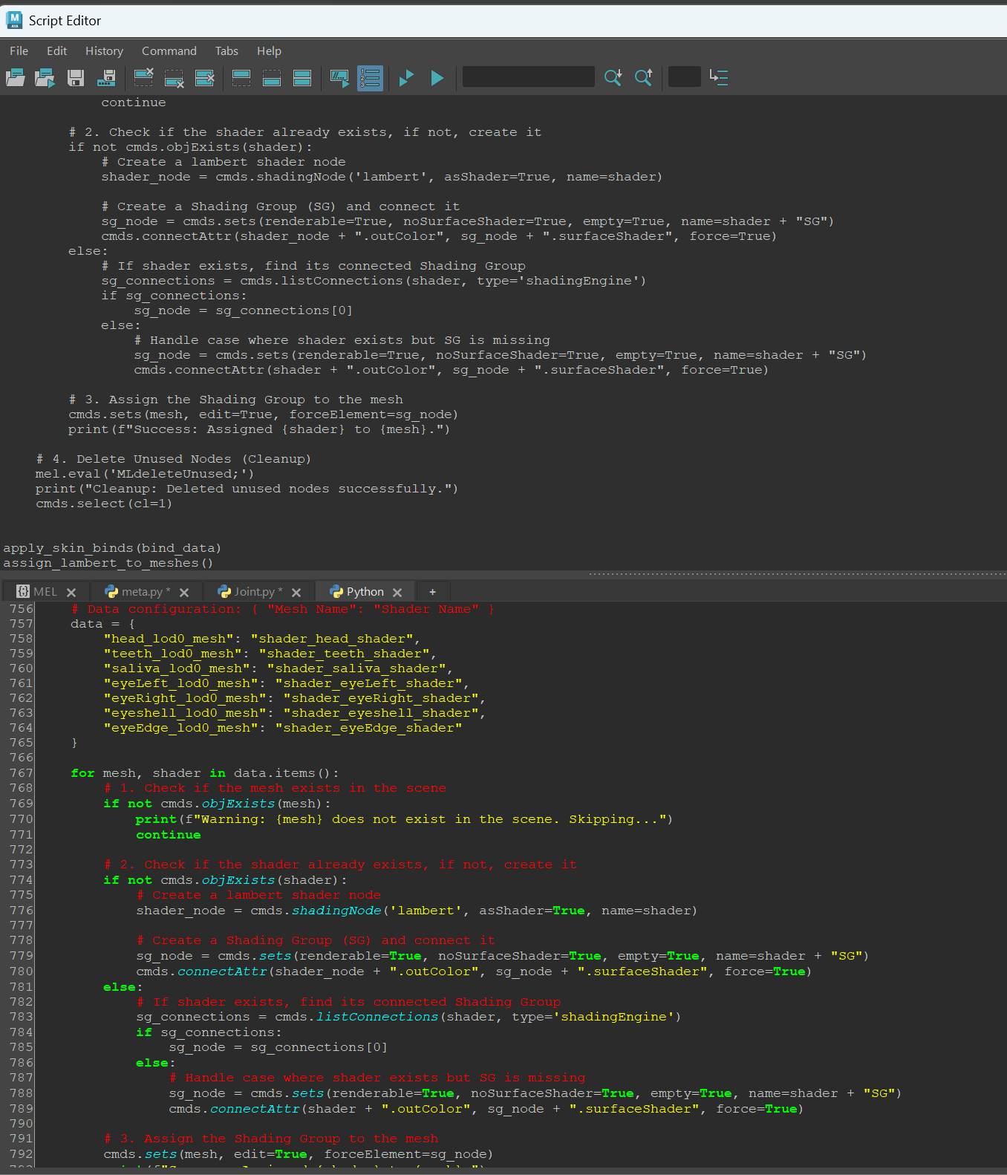Switch to the meta.py tab
Image resolution: width=1007 pixels, height=1175 pixels.
click(140, 592)
